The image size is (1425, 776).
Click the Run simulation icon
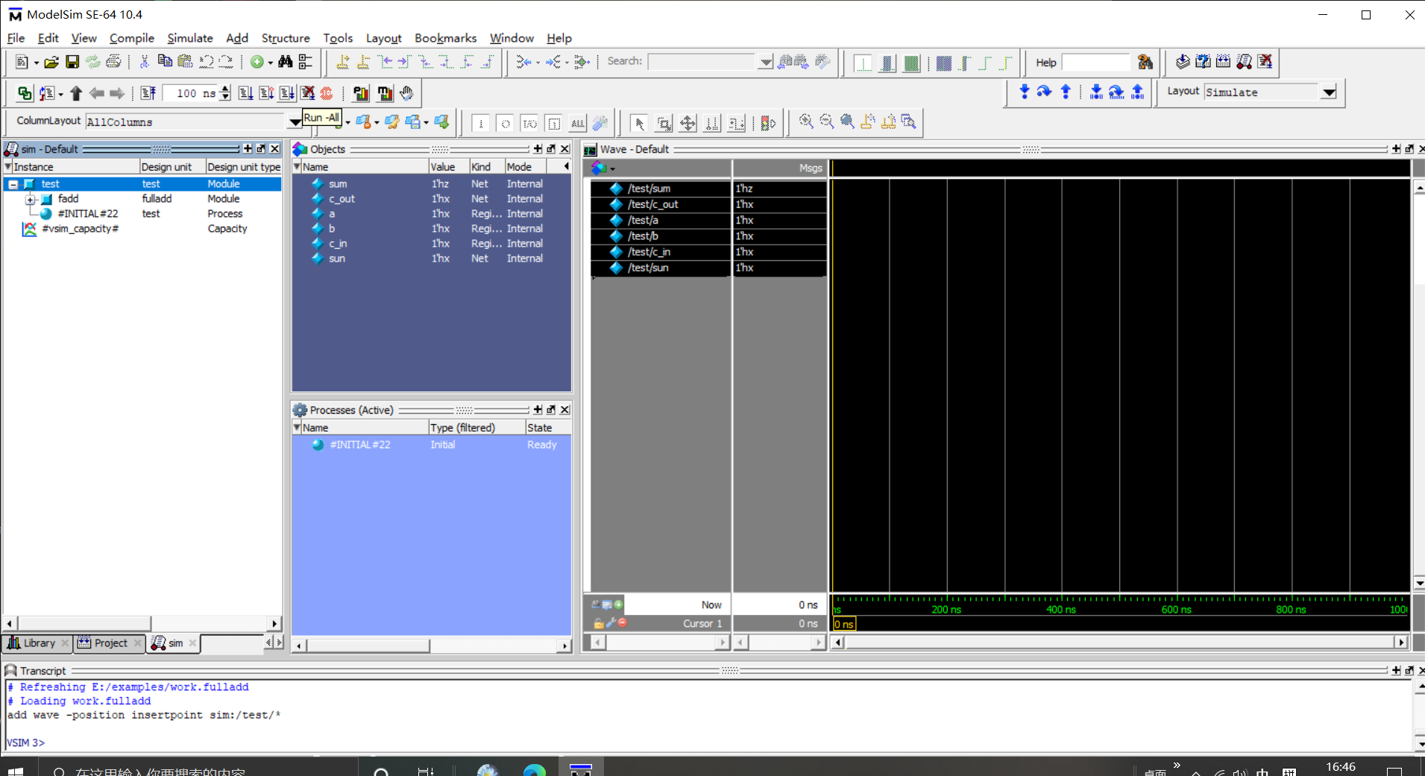click(245, 93)
